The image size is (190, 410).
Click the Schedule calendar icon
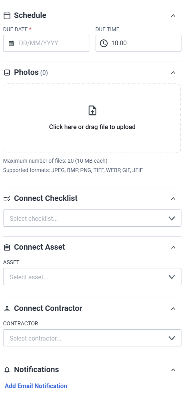point(7,16)
